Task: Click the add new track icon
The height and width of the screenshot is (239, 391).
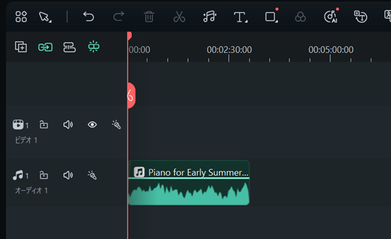Action: click(21, 47)
